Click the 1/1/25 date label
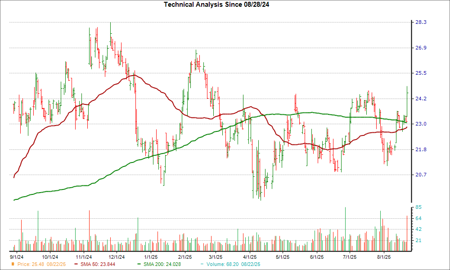The width and height of the screenshot is (450, 270). click(151, 257)
